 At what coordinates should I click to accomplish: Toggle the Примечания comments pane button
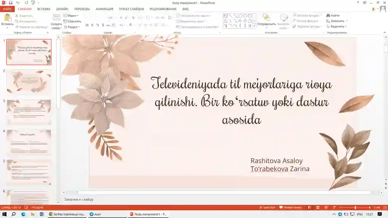point(291,208)
